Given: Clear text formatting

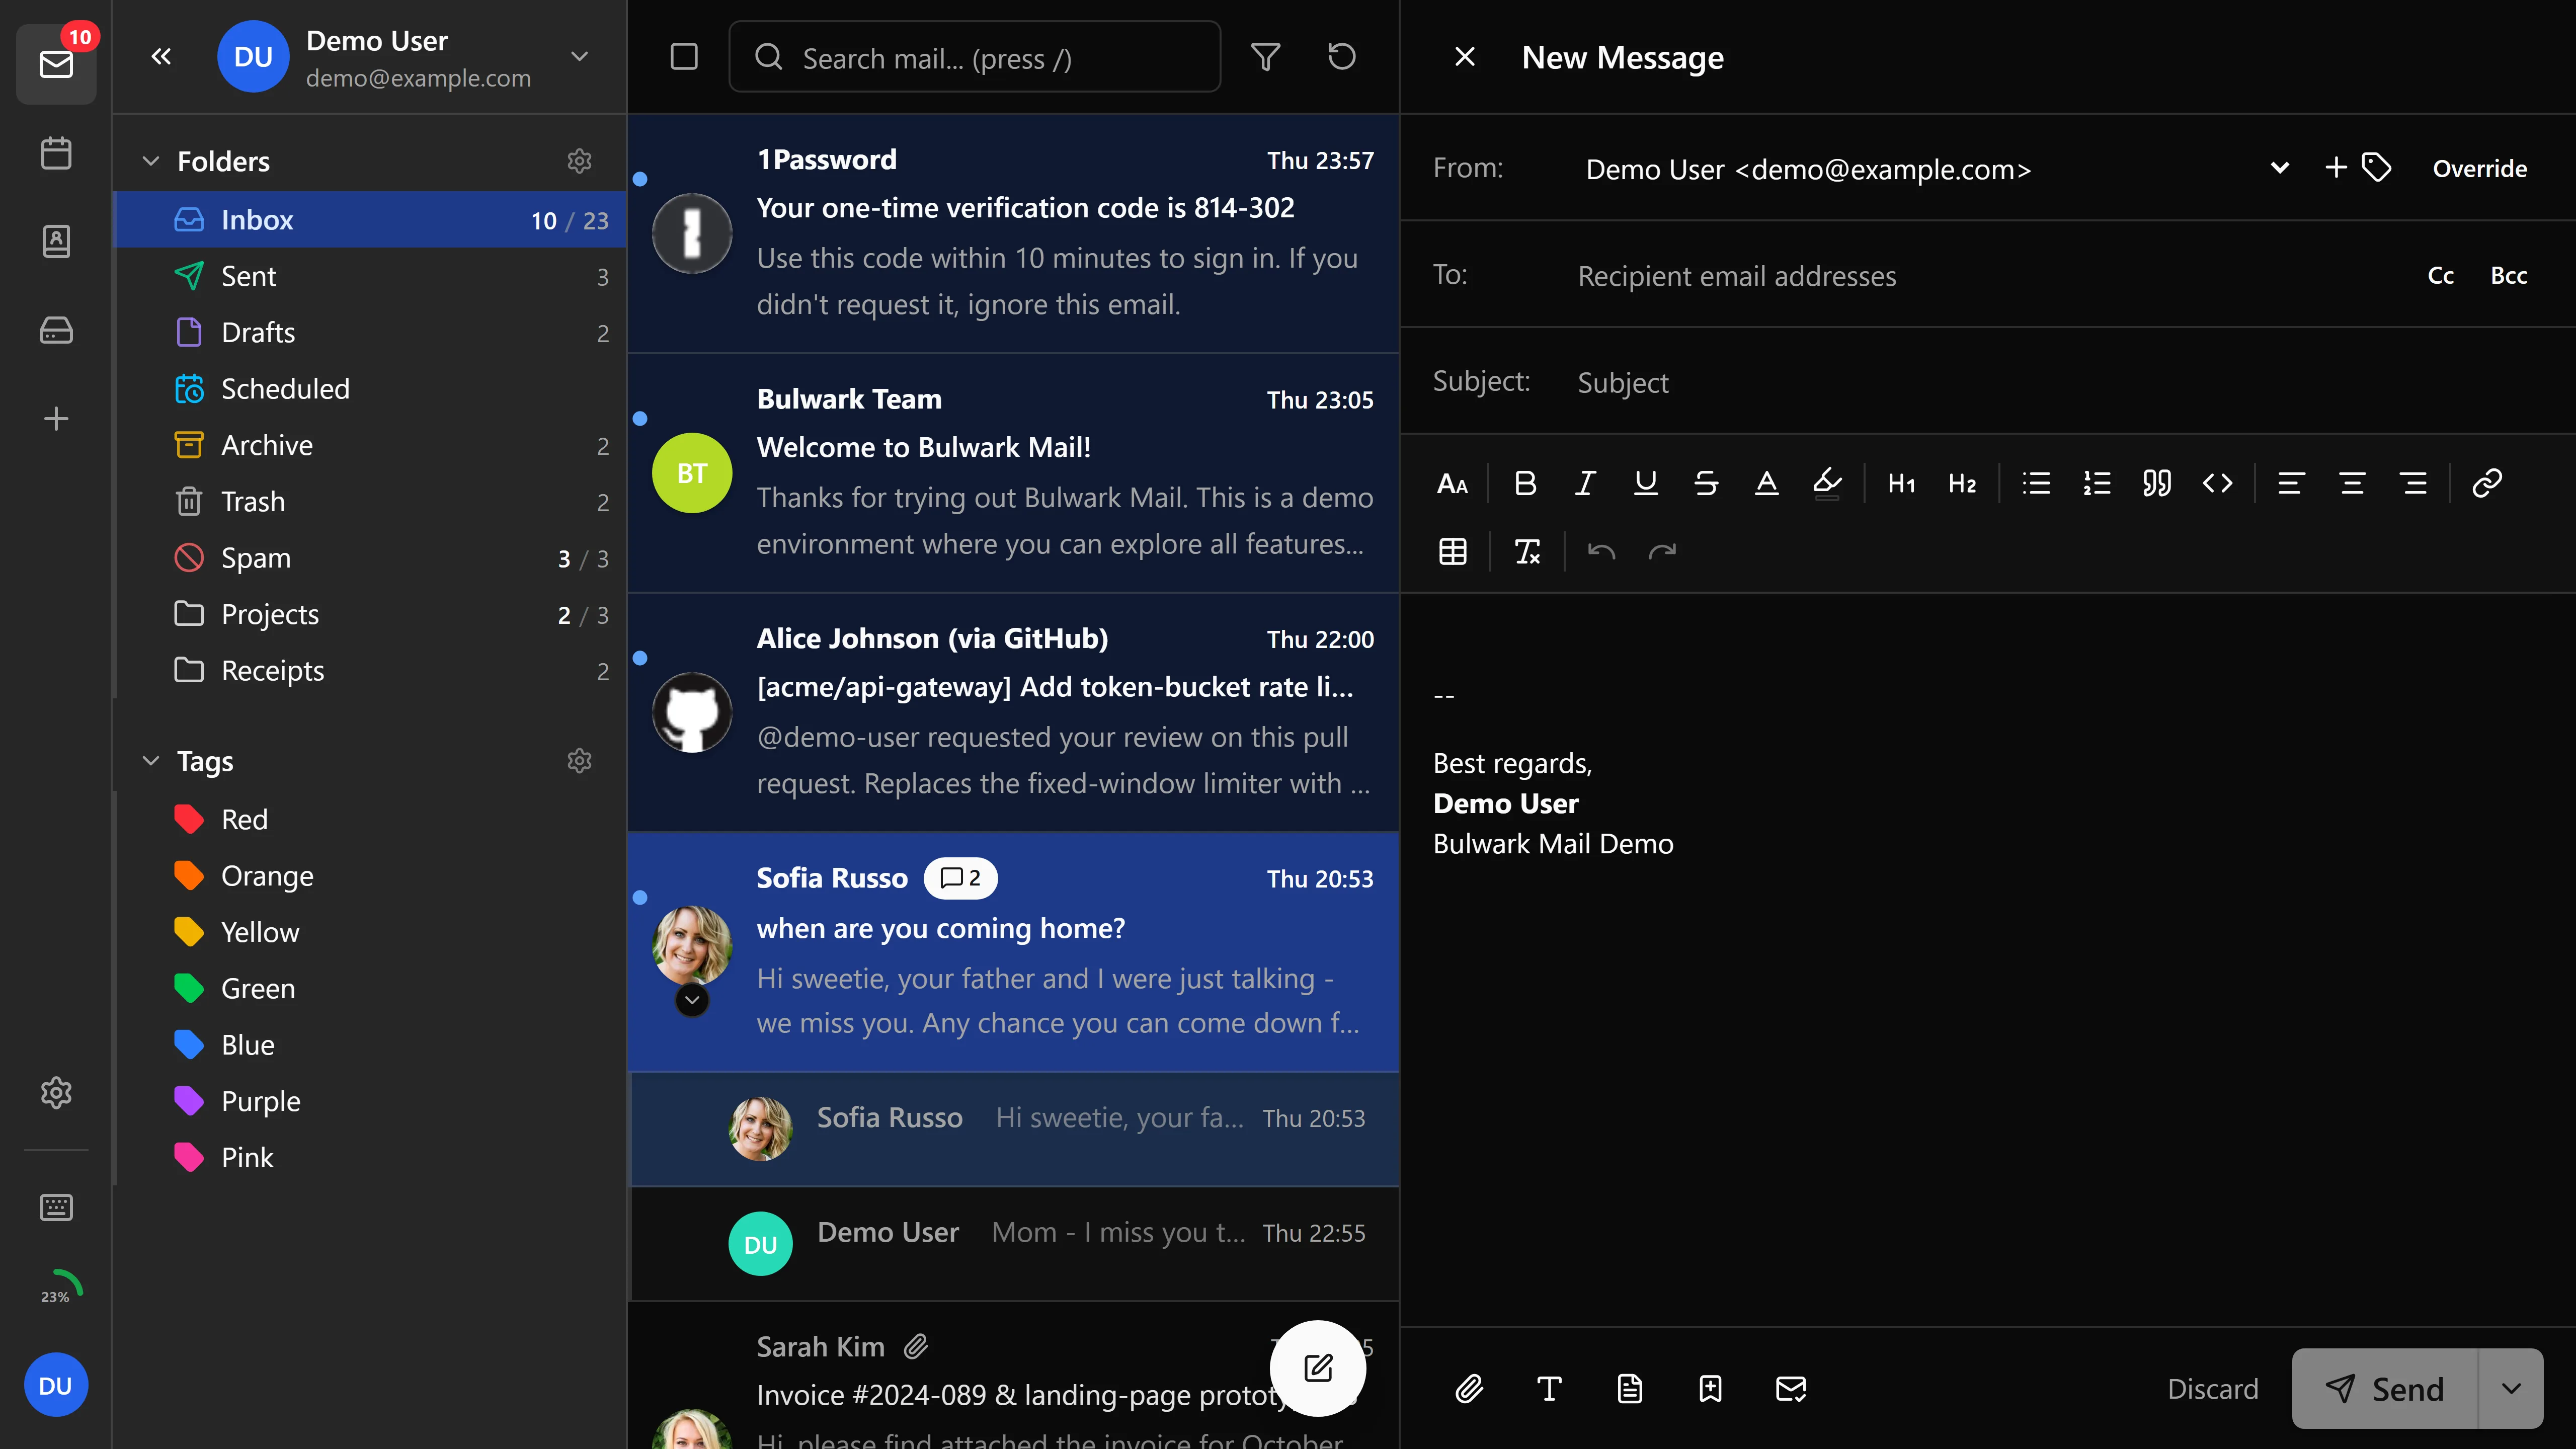Looking at the screenshot, I should (x=1527, y=552).
